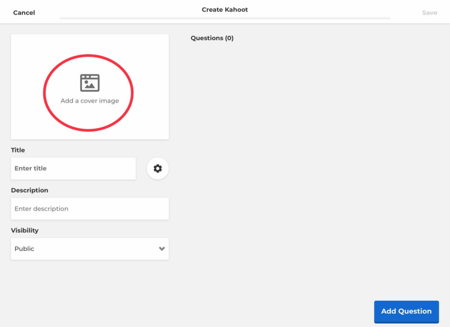Click the Questions (0) heading
450x327 pixels.
tap(212, 38)
